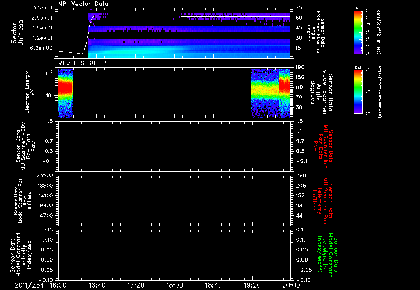The image size is (420, 290).
Task: Click the '150' scanner angle tick value
Action: (x=300, y=77)
